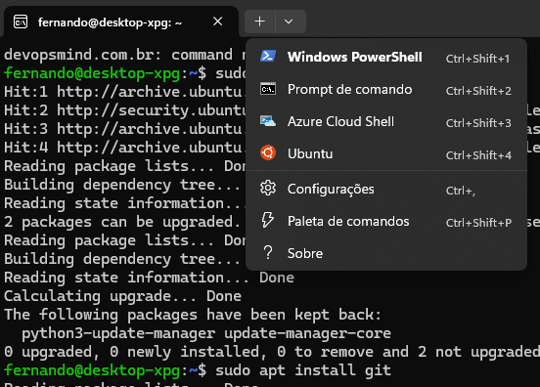540x387 pixels.
Task: Open Windows PowerShell profile
Action: click(x=386, y=57)
